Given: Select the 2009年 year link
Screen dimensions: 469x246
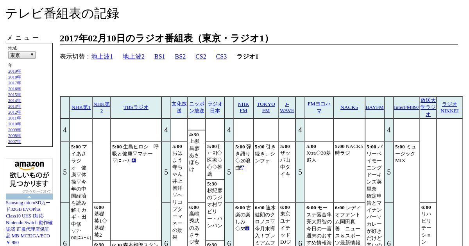Looking at the screenshot, I should point(14,130).
